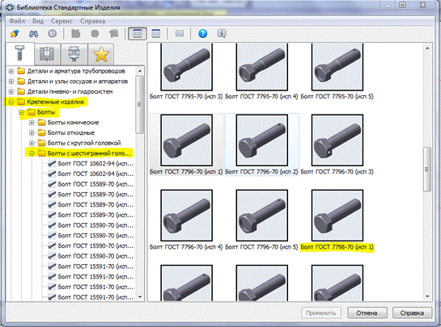Screen dimensions: 441x327
Task: Click the greyed telephone-shaped toolbar icon
Action: pos(114,34)
